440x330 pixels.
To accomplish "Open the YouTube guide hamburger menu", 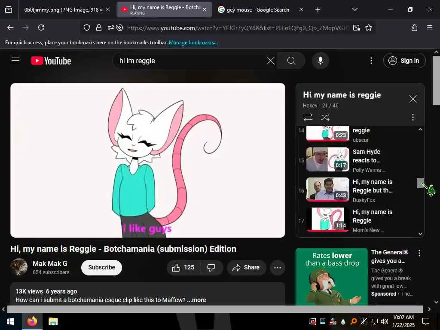I will tap(15, 61).
